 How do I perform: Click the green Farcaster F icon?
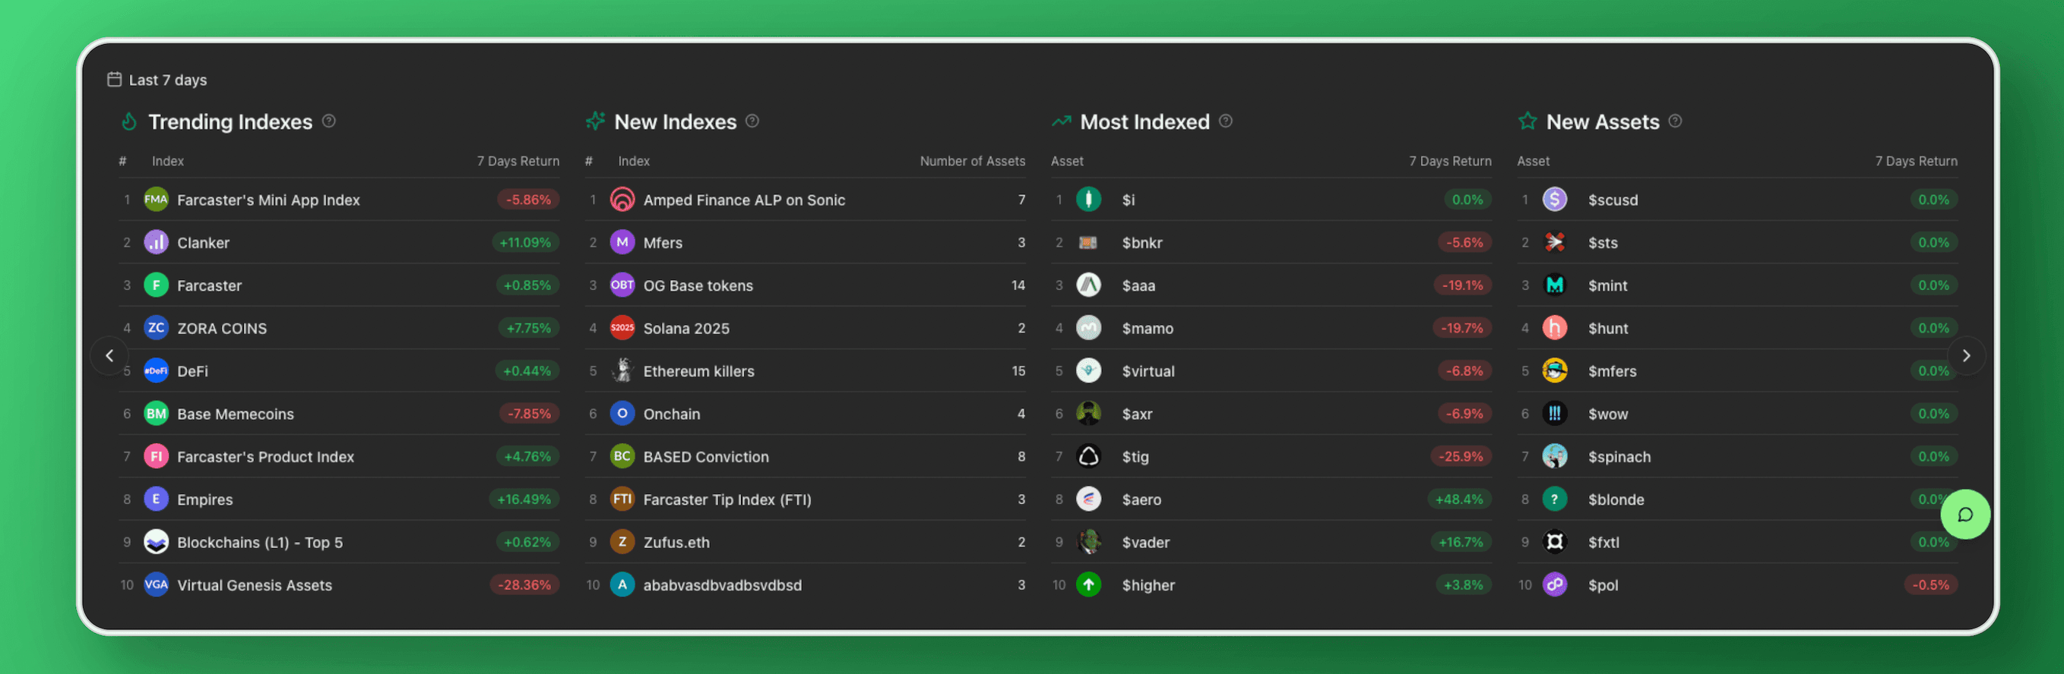click(157, 285)
